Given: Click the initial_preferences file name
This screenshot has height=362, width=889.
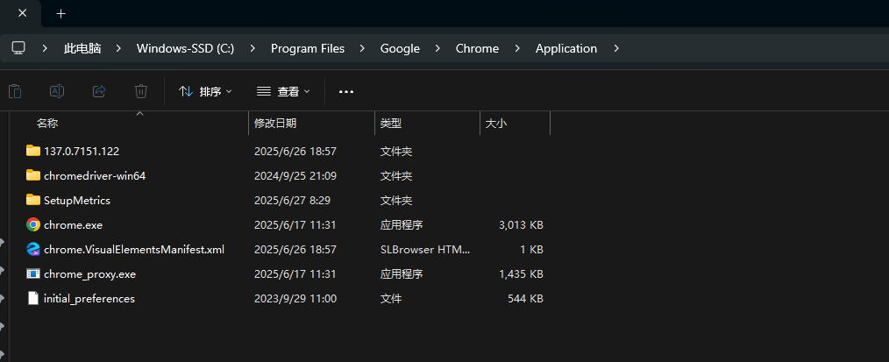Looking at the screenshot, I should coord(89,299).
